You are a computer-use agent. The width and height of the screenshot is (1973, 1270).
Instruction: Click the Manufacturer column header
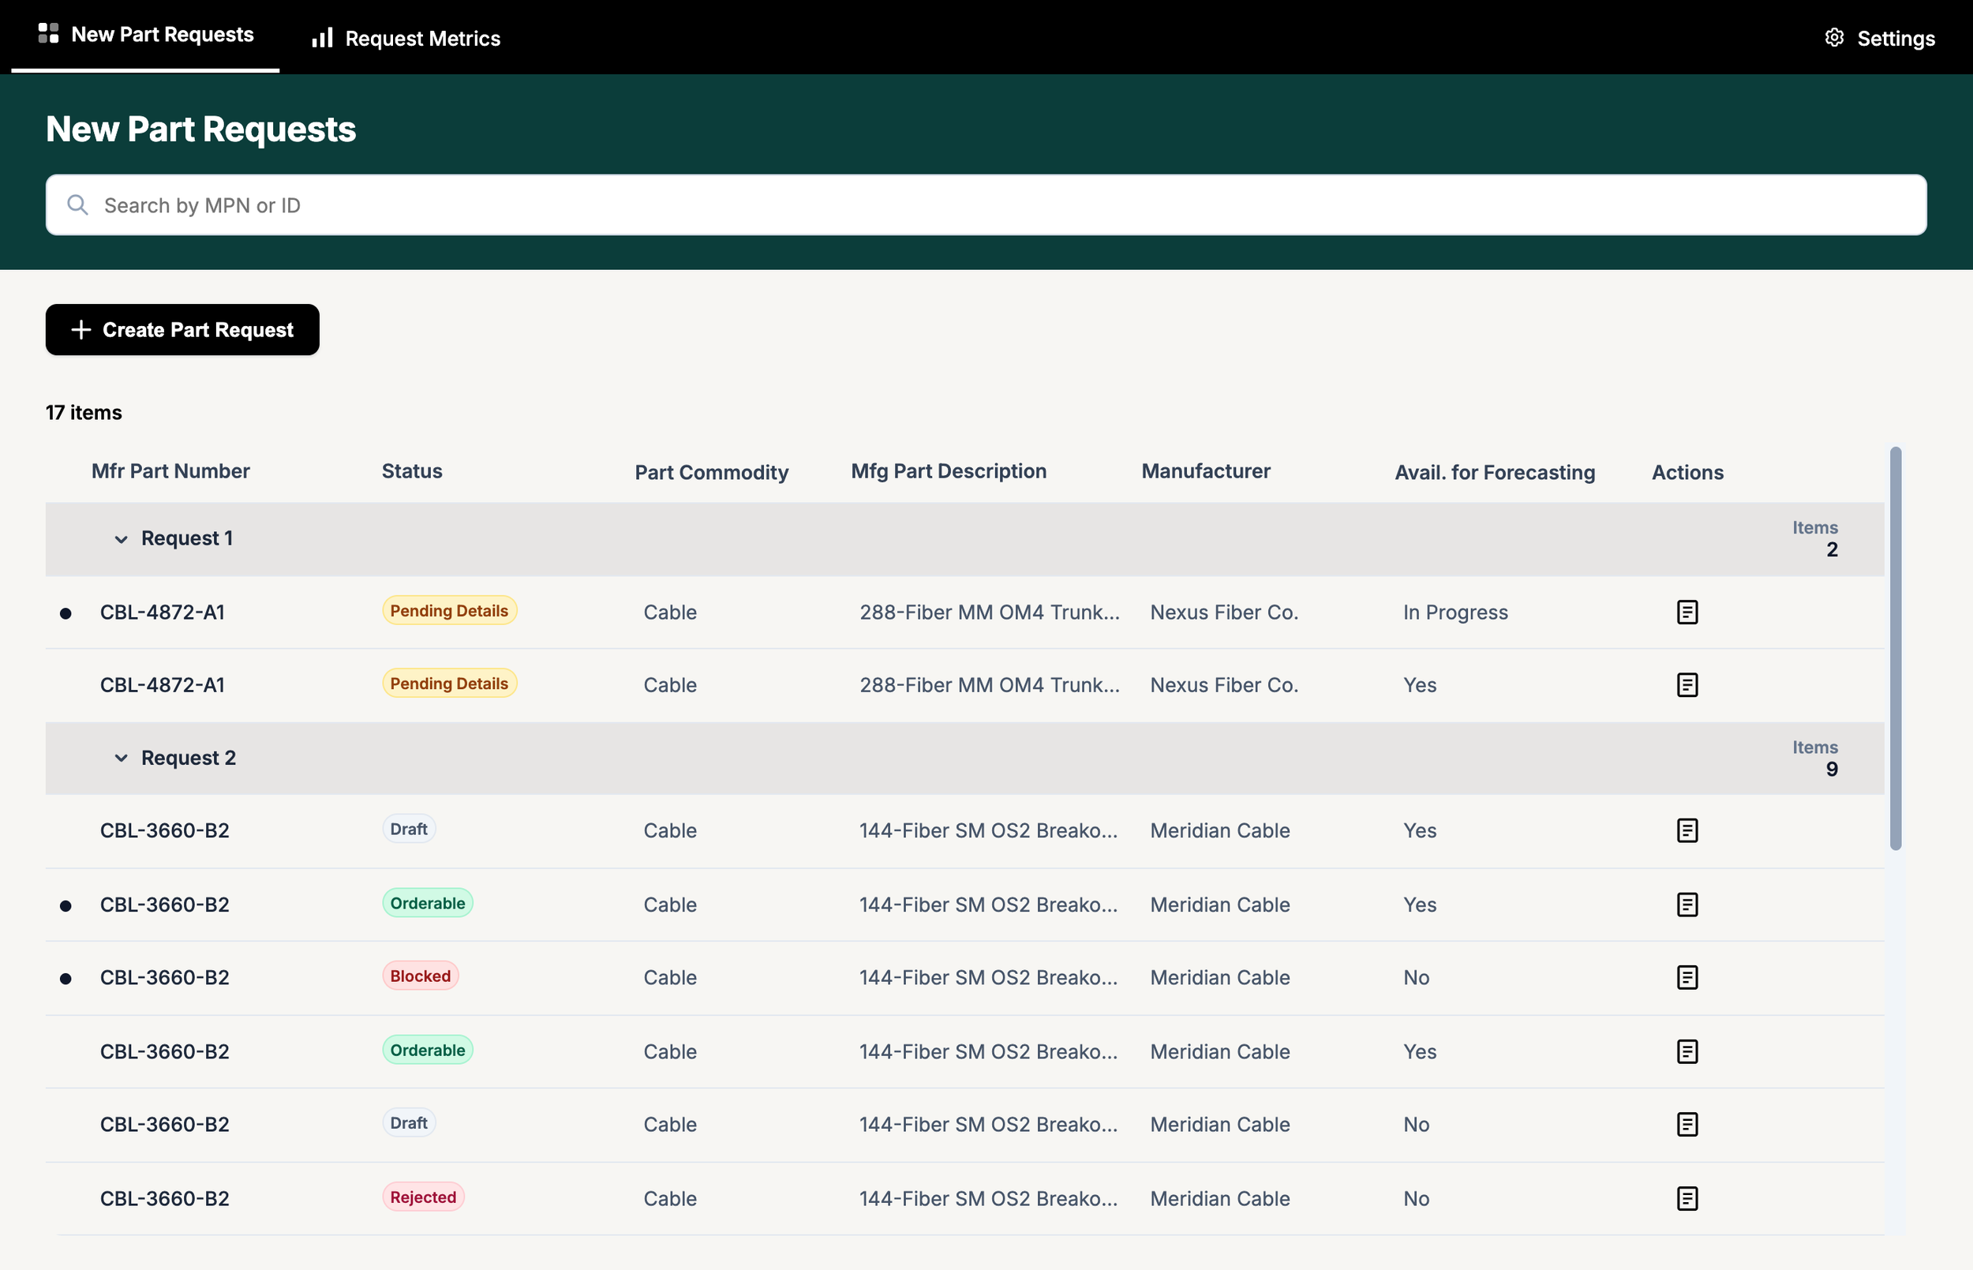click(x=1205, y=471)
